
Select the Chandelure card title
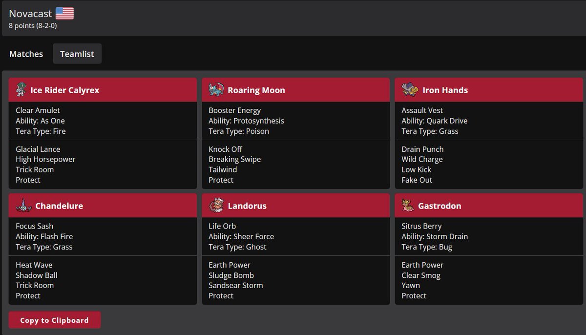tap(59, 206)
